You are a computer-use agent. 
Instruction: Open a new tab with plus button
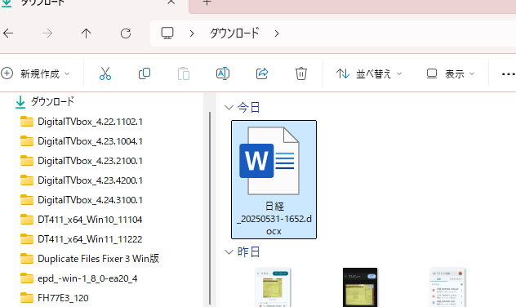[x=207, y=2]
